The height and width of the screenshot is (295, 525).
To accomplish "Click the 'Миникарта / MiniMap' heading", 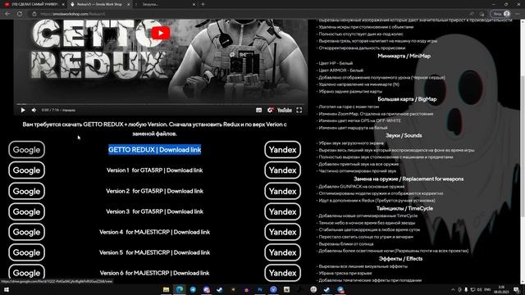I will [404, 56].
